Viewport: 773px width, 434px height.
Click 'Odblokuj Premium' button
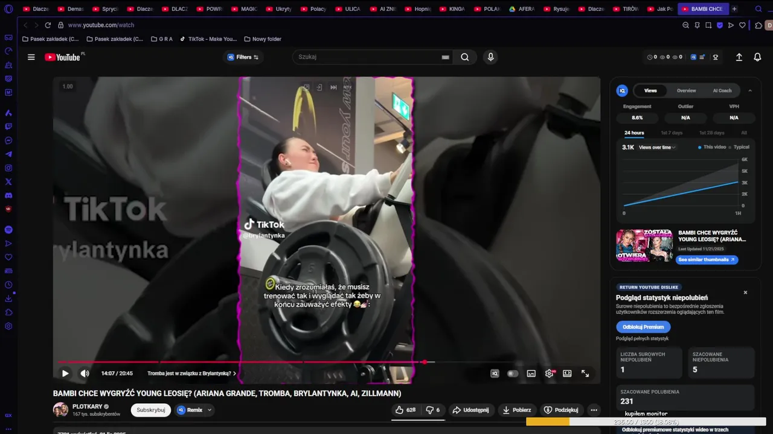click(643, 327)
